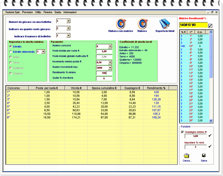Click the Esporta in html book icon

pyautogui.click(x=164, y=24)
